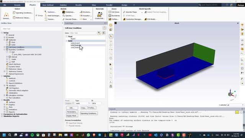The image size is (245, 138).
Task: Open the Species model dialog
Action: click(67, 16)
